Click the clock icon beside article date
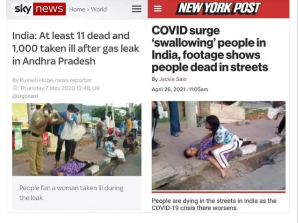Viewport: 298px width, 223px height. tap(15, 88)
